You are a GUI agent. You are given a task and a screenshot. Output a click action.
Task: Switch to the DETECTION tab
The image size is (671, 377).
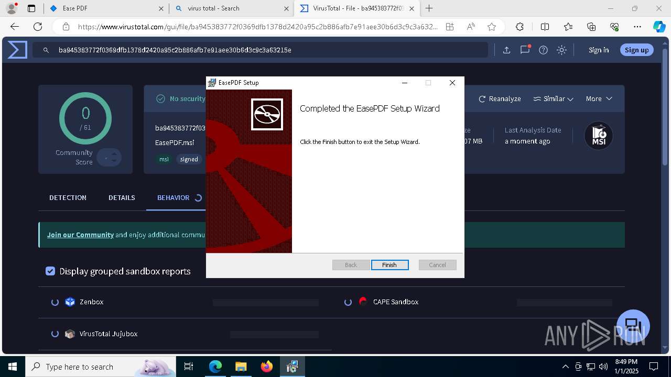tap(68, 198)
